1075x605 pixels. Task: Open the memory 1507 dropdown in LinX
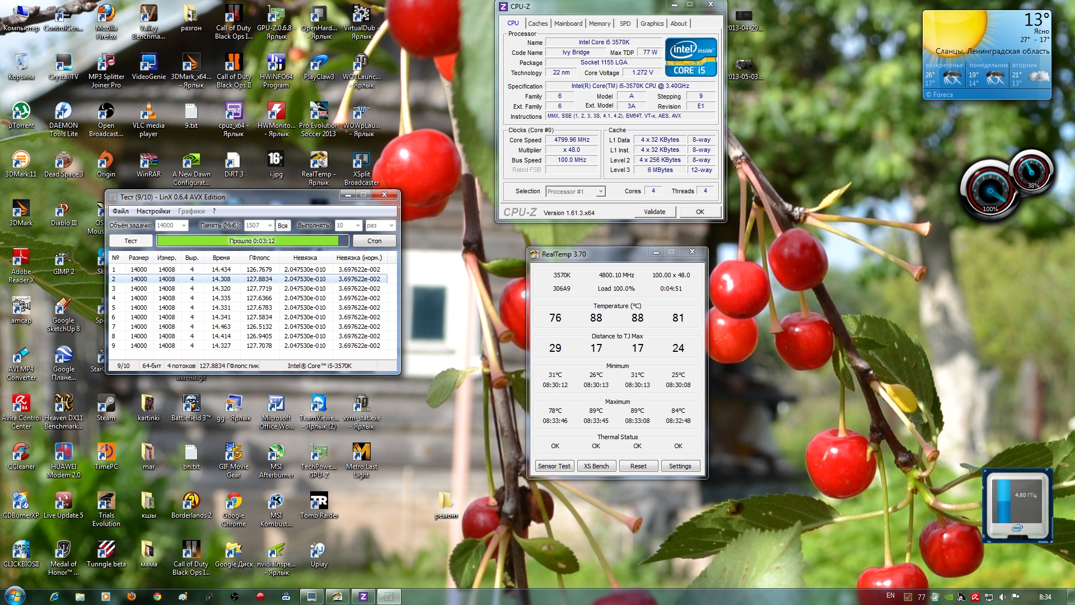click(x=270, y=226)
